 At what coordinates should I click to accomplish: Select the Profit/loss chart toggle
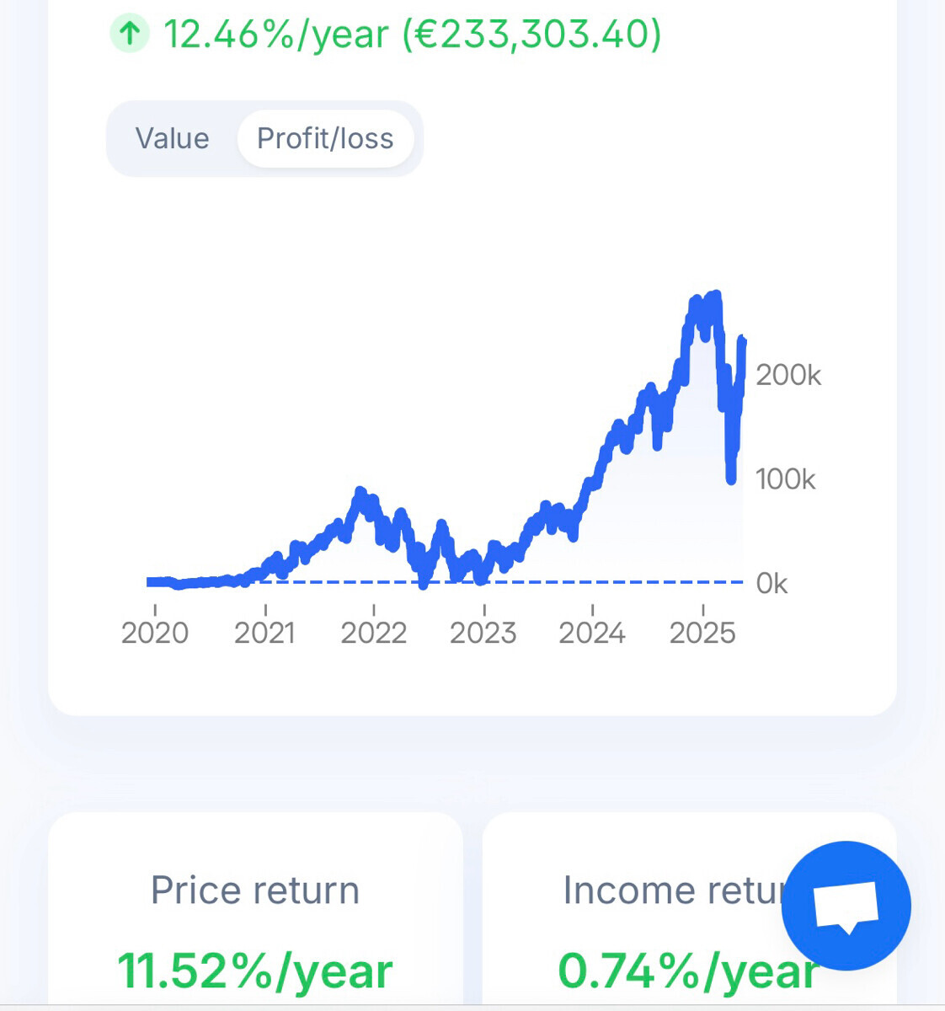click(325, 138)
